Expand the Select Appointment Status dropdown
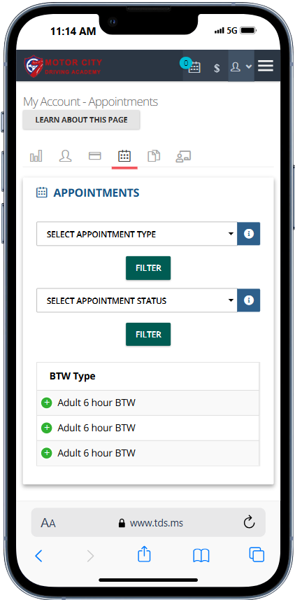 point(137,301)
